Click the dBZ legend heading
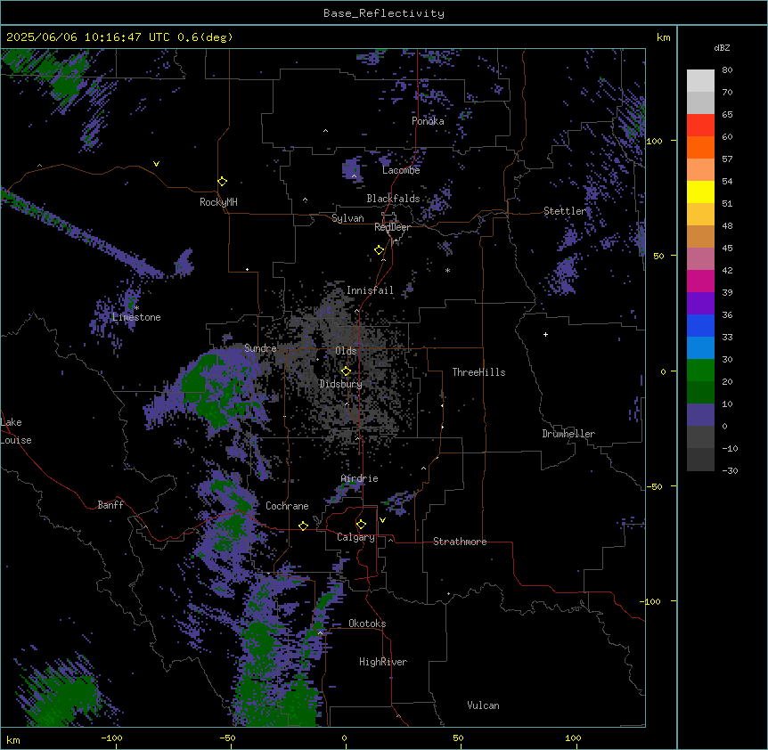The height and width of the screenshot is (750, 768). 722,47
